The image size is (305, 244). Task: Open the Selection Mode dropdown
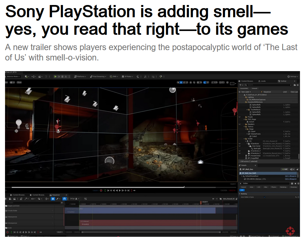click(x=13, y=76)
